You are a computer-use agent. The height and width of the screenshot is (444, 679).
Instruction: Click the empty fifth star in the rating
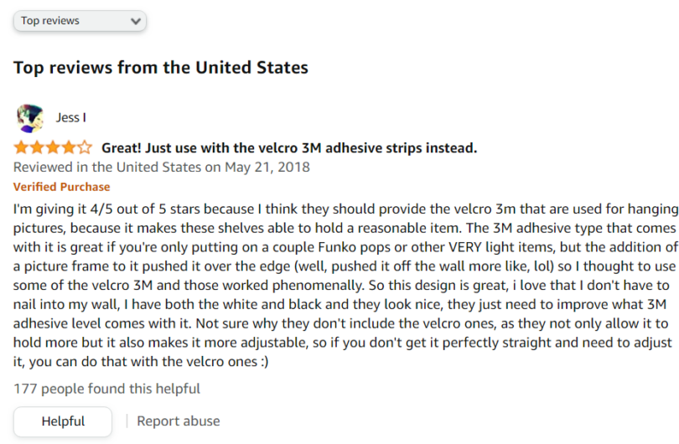85,148
